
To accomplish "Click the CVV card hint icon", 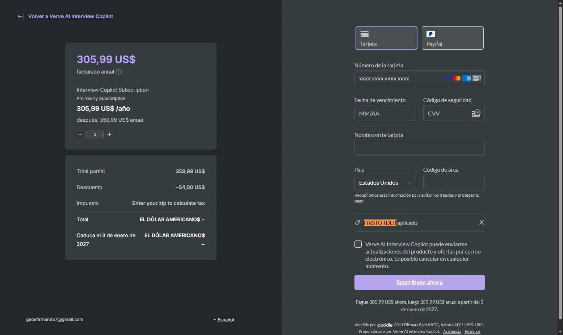I will pyautogui.click(x=476, y=113).
